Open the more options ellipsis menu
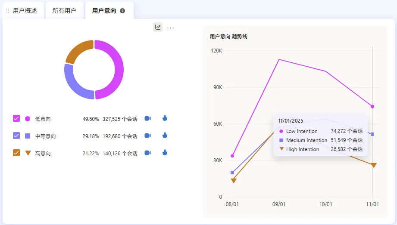The image size is (397, 225). pyautogui.click(x=171, y=28)
